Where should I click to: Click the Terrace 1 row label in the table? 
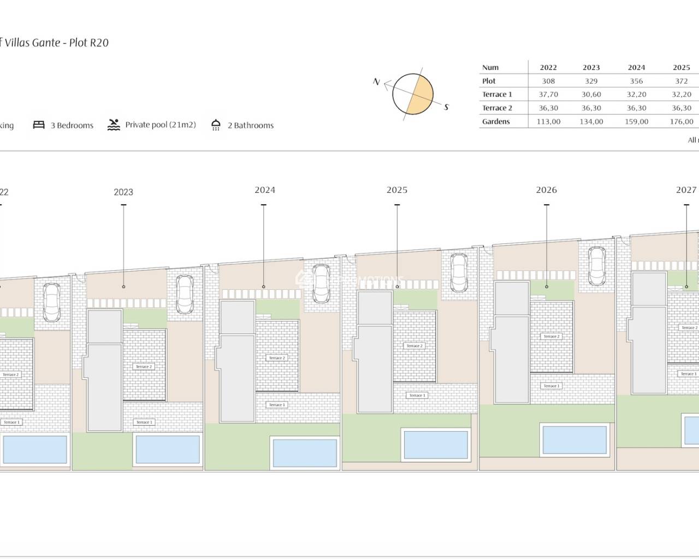point(497,94)
